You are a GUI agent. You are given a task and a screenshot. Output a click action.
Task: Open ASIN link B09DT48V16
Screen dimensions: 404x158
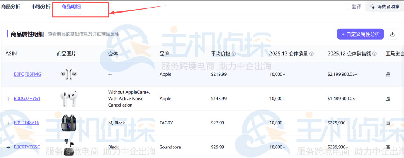click(27, 123)
